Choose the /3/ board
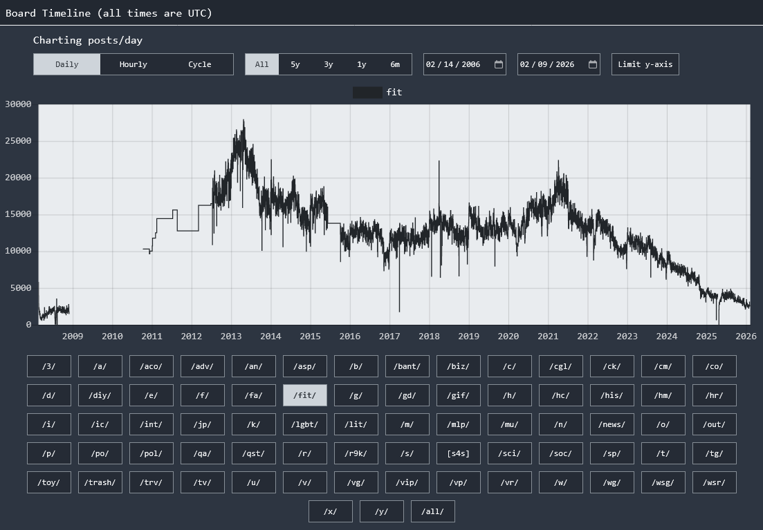Screen dimensions: 763x530 (x=49, y=366)
